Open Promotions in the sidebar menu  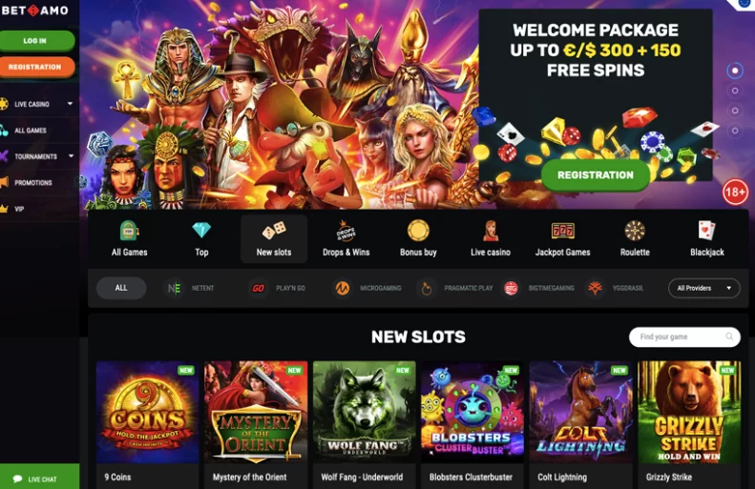(x=32, y=183)
